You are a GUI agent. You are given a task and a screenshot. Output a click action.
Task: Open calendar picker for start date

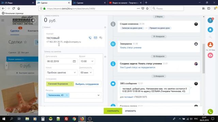click(x=74, y=61)
